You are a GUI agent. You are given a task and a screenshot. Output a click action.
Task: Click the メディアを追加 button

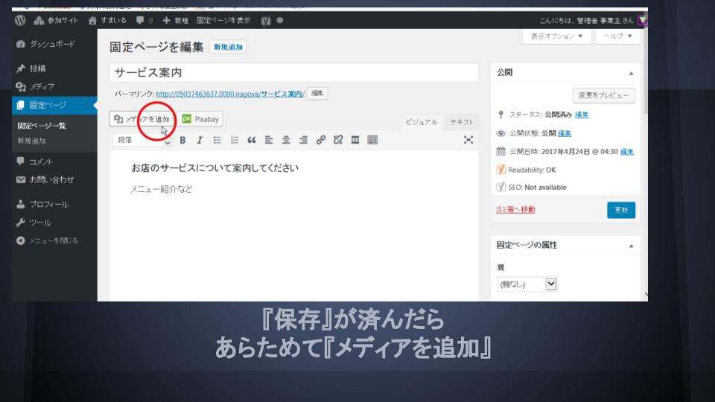click(142, 119)
